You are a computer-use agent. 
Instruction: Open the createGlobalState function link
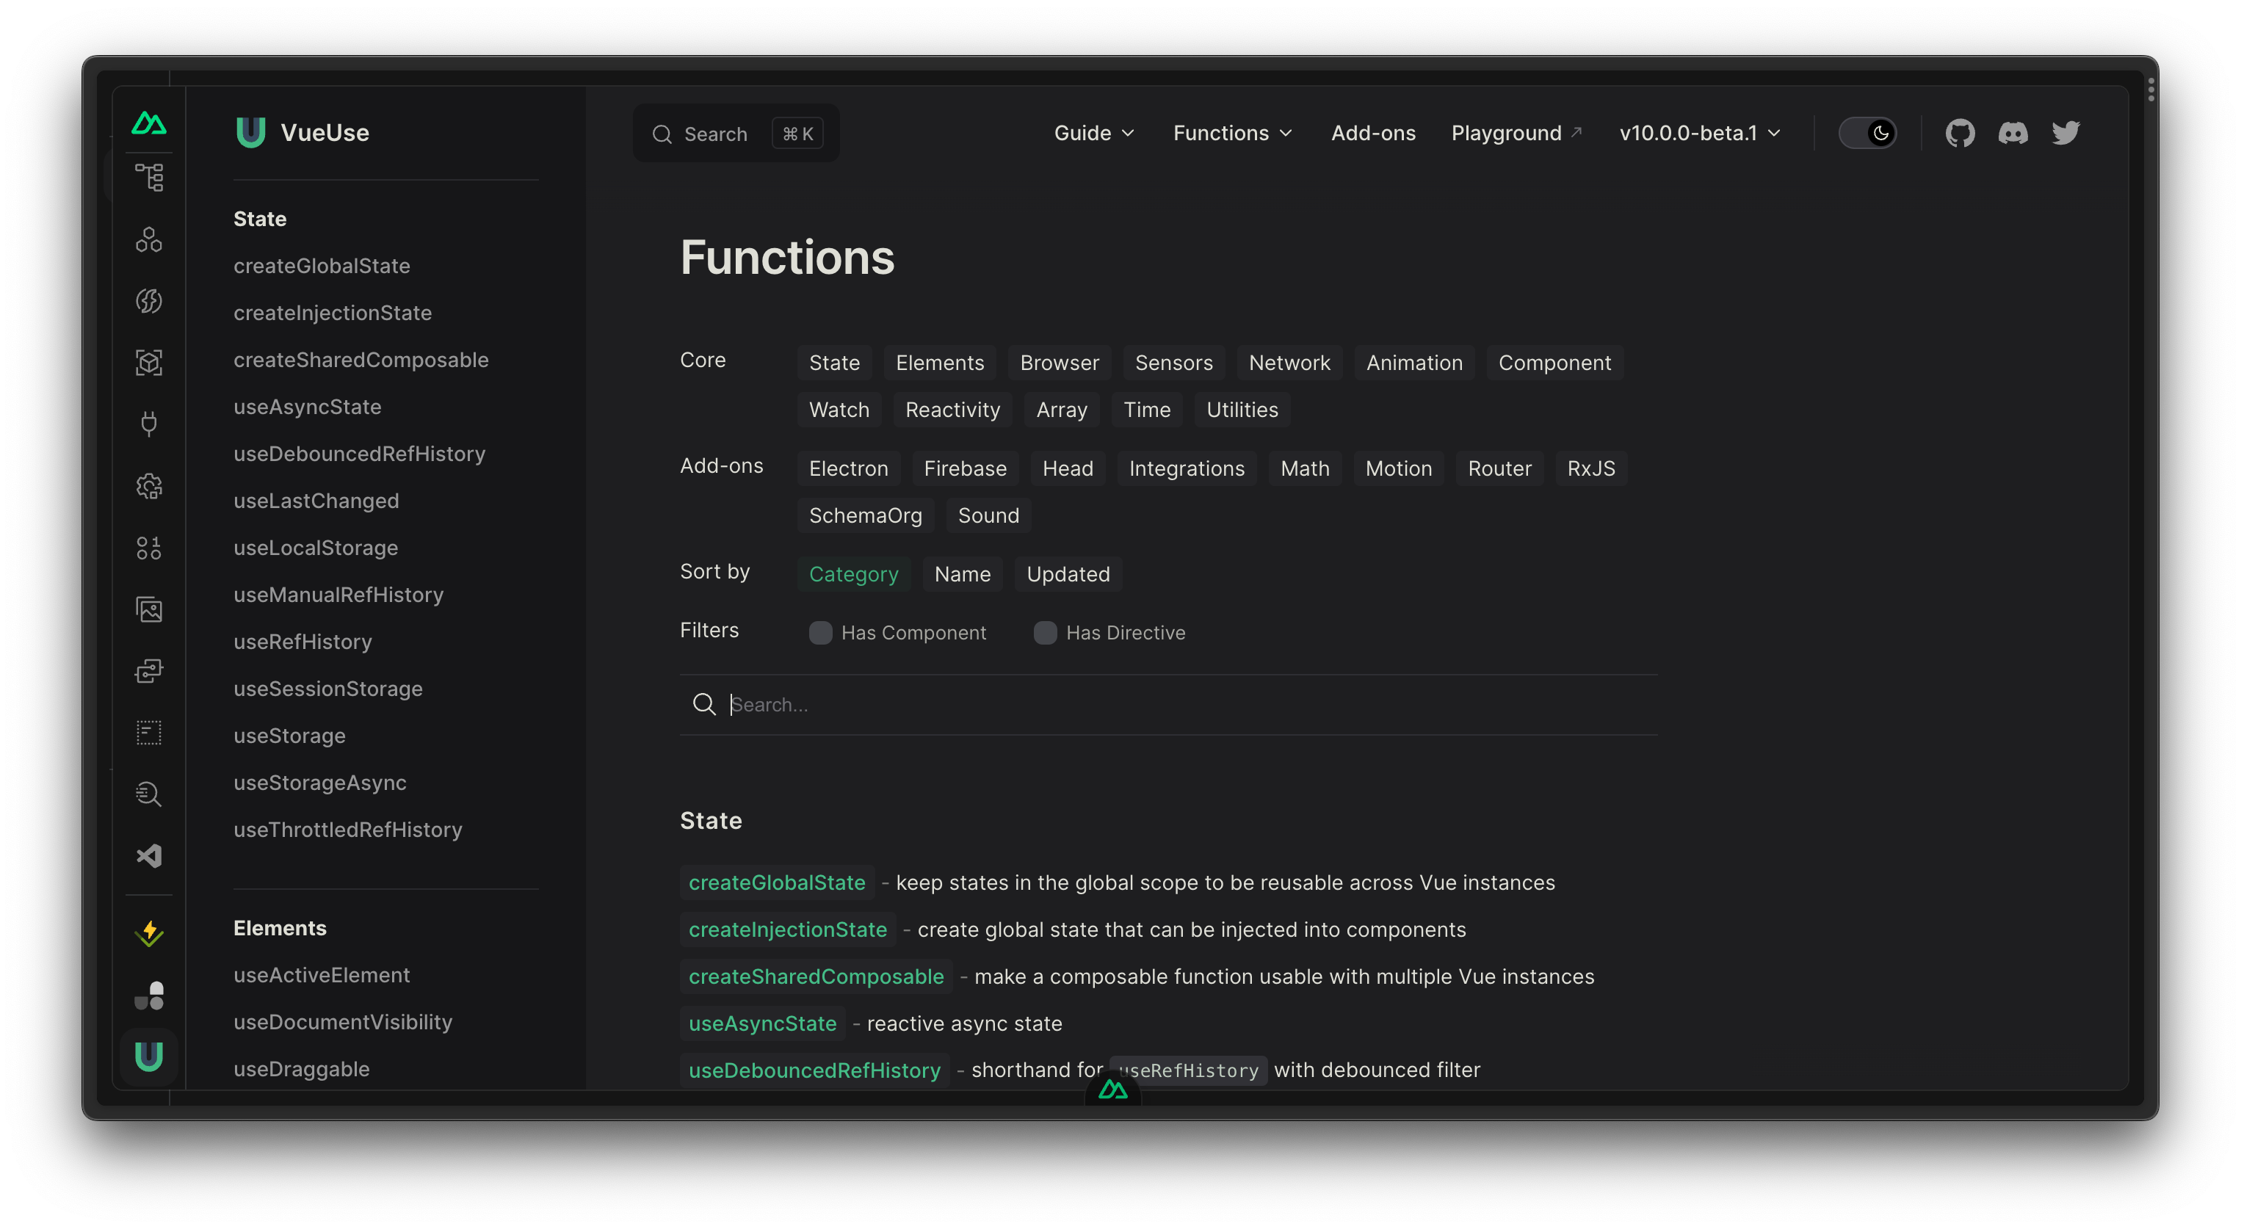pyautogui.click(x=776, y=882)
